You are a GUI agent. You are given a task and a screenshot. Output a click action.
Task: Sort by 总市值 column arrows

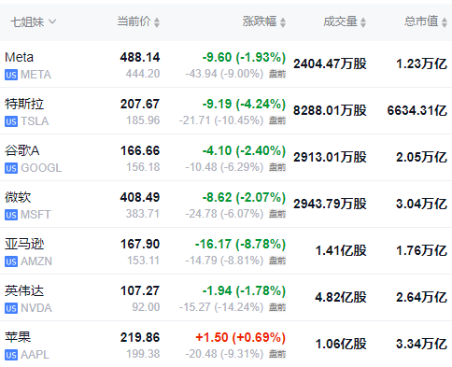click(445, 22)
